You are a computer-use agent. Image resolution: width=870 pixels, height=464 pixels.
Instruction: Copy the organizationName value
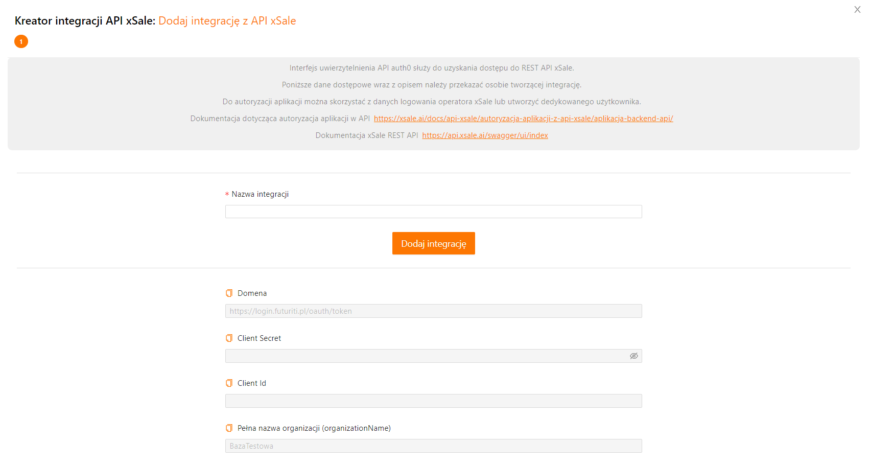(229, 428)
